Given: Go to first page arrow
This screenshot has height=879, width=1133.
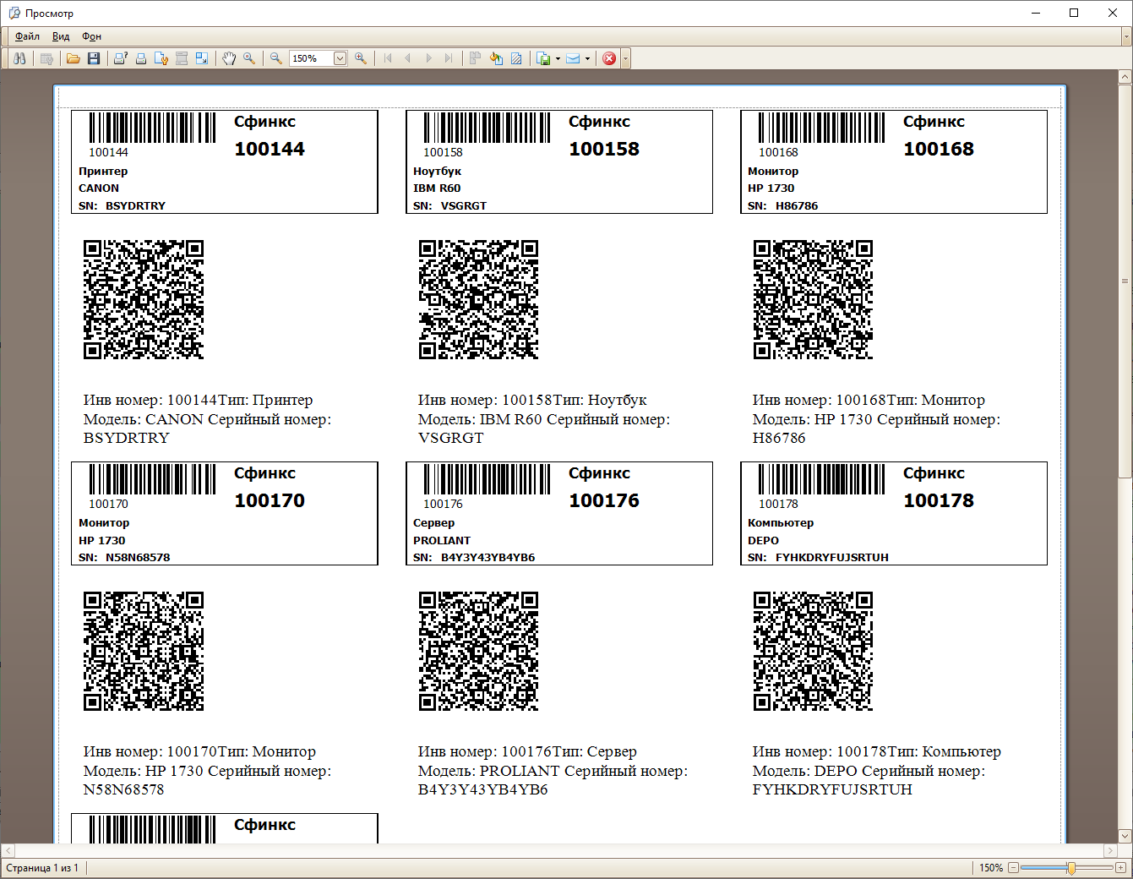Looking at the screenshot, I should tap(388, 58).
